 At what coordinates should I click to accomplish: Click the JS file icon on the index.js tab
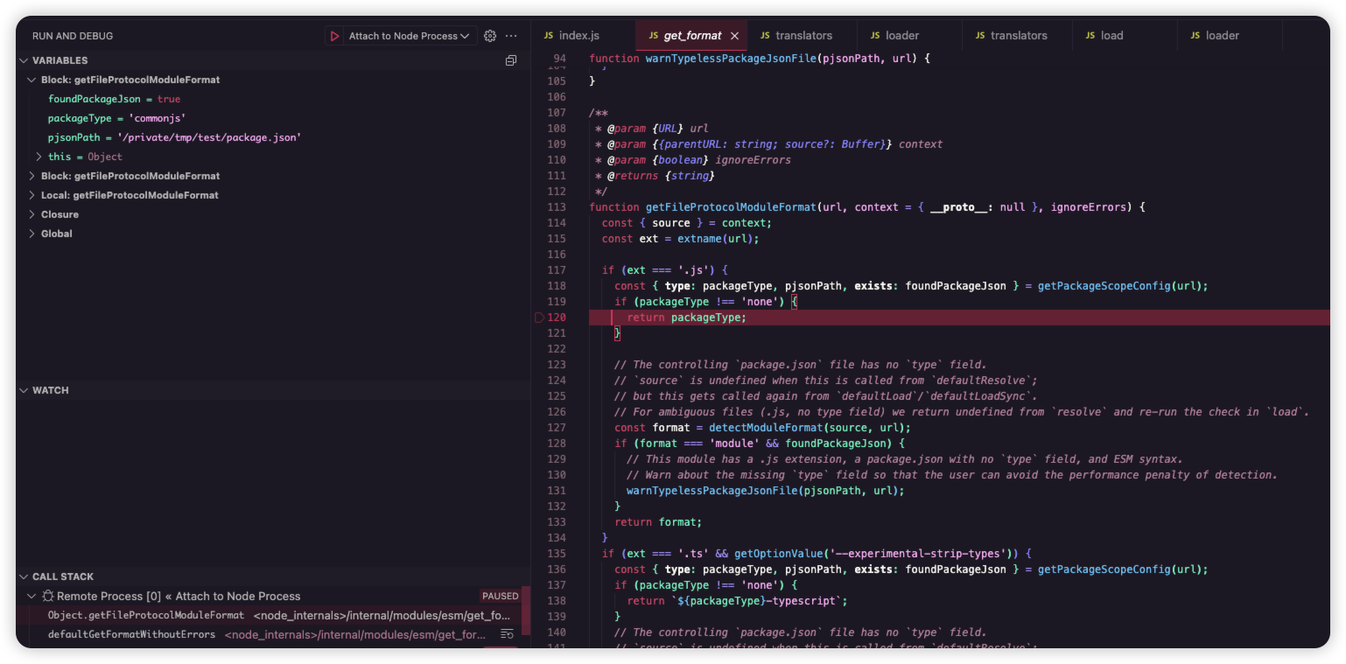pyautogui.click(x=549, y=36)
